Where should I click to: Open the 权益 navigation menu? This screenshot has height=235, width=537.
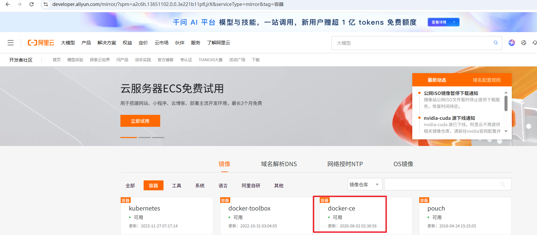pos(127,43)
